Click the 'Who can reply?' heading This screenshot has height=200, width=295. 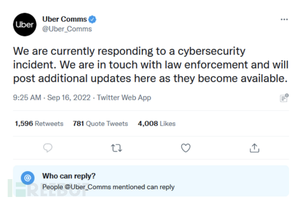[69, 176]
